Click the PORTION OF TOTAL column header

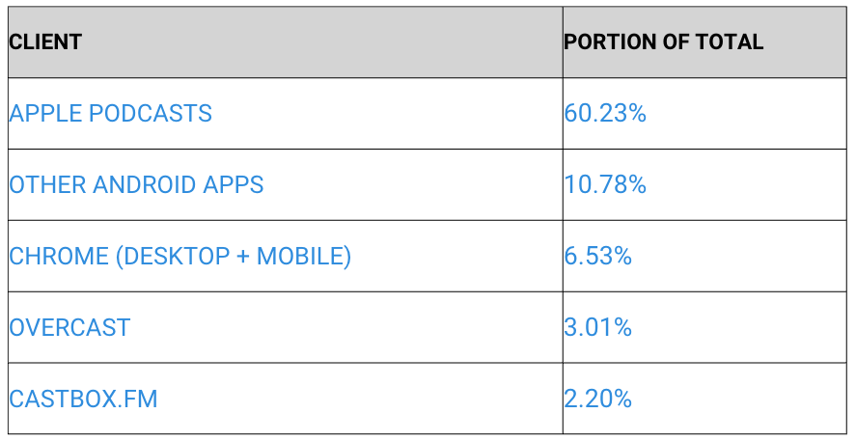[663, 42]
